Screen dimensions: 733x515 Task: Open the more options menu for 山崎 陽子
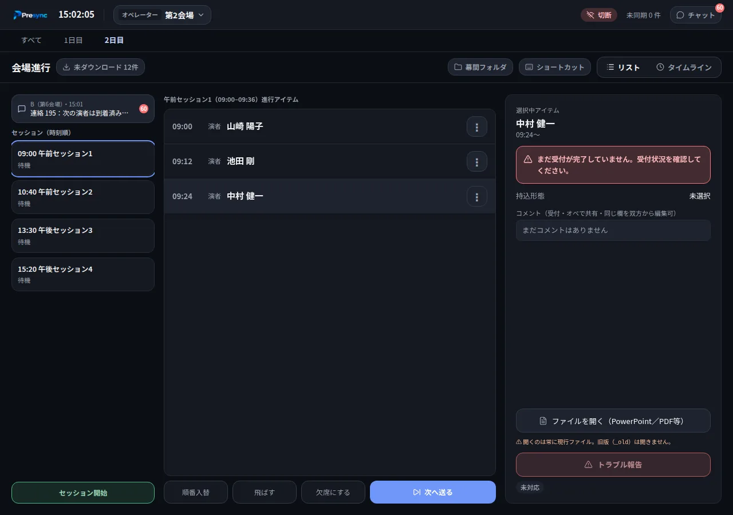point(477,126)
